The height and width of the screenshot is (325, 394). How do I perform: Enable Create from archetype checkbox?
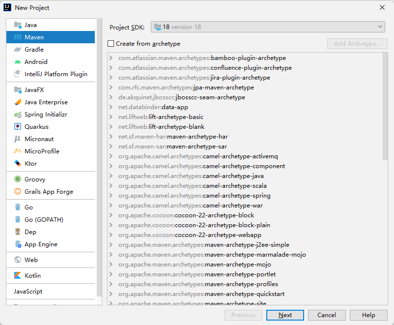click(111, 44)
